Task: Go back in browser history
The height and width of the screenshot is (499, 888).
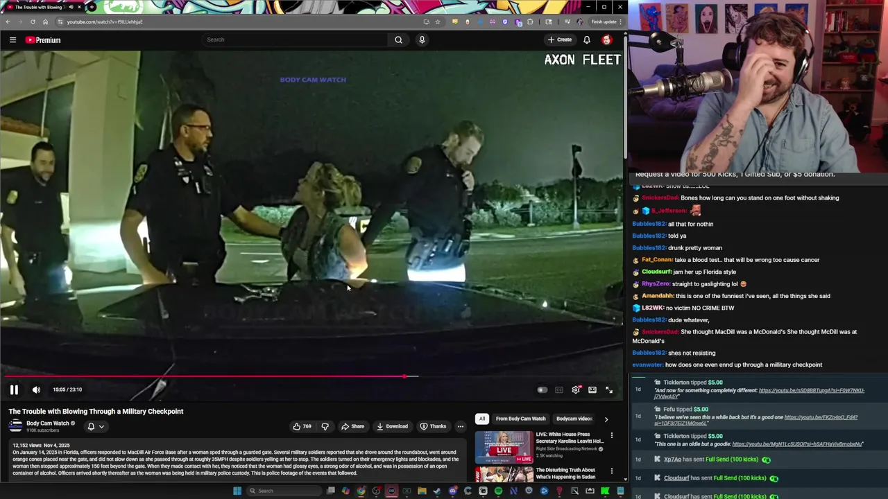Action: point(8,21)
